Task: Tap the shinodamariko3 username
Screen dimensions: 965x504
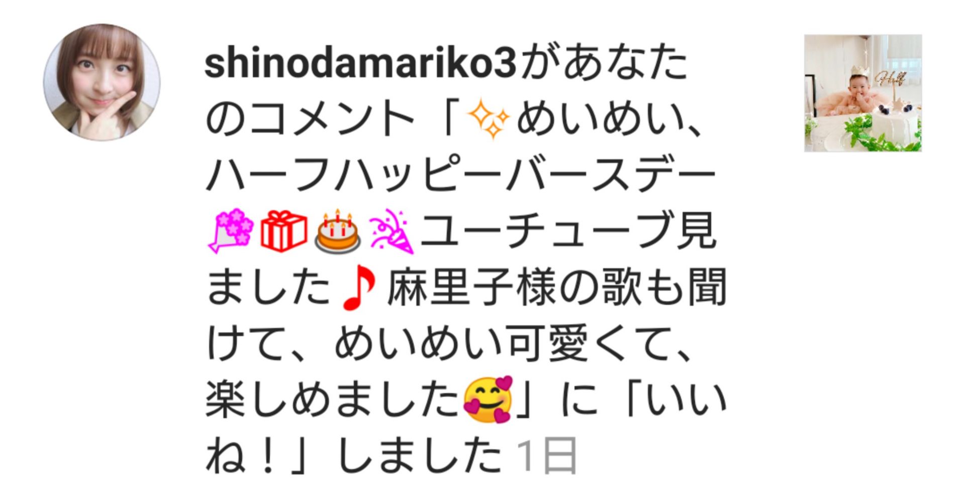Action: click(361, 64)
